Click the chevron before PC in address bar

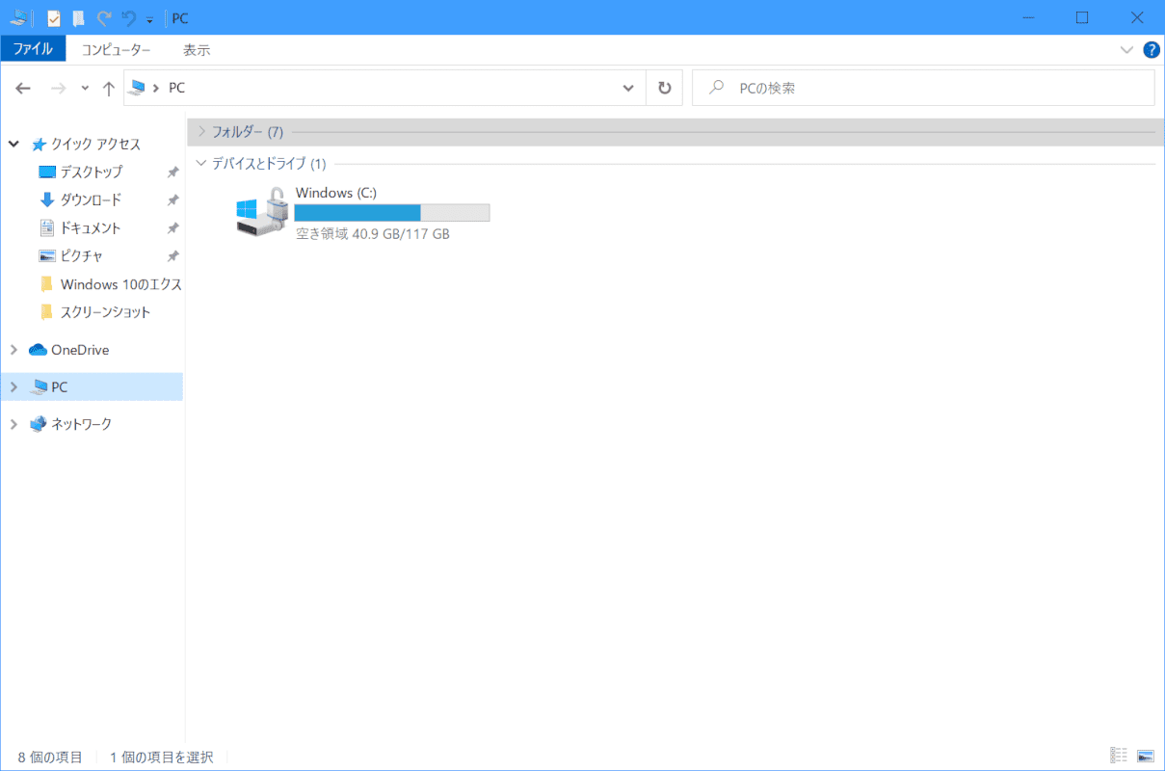[x=157, y=88]
